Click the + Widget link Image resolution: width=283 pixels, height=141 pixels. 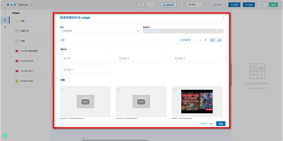coord(202,124)
